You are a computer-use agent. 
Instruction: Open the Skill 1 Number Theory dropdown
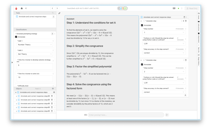click(34, 45)
